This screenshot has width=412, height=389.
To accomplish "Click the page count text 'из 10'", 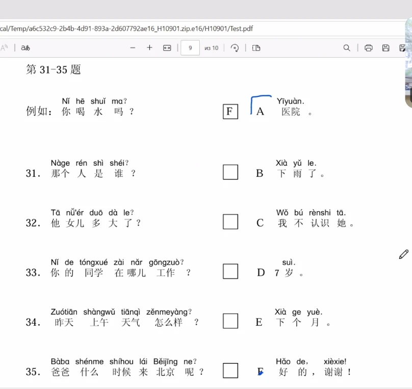I will coord(212,48).
